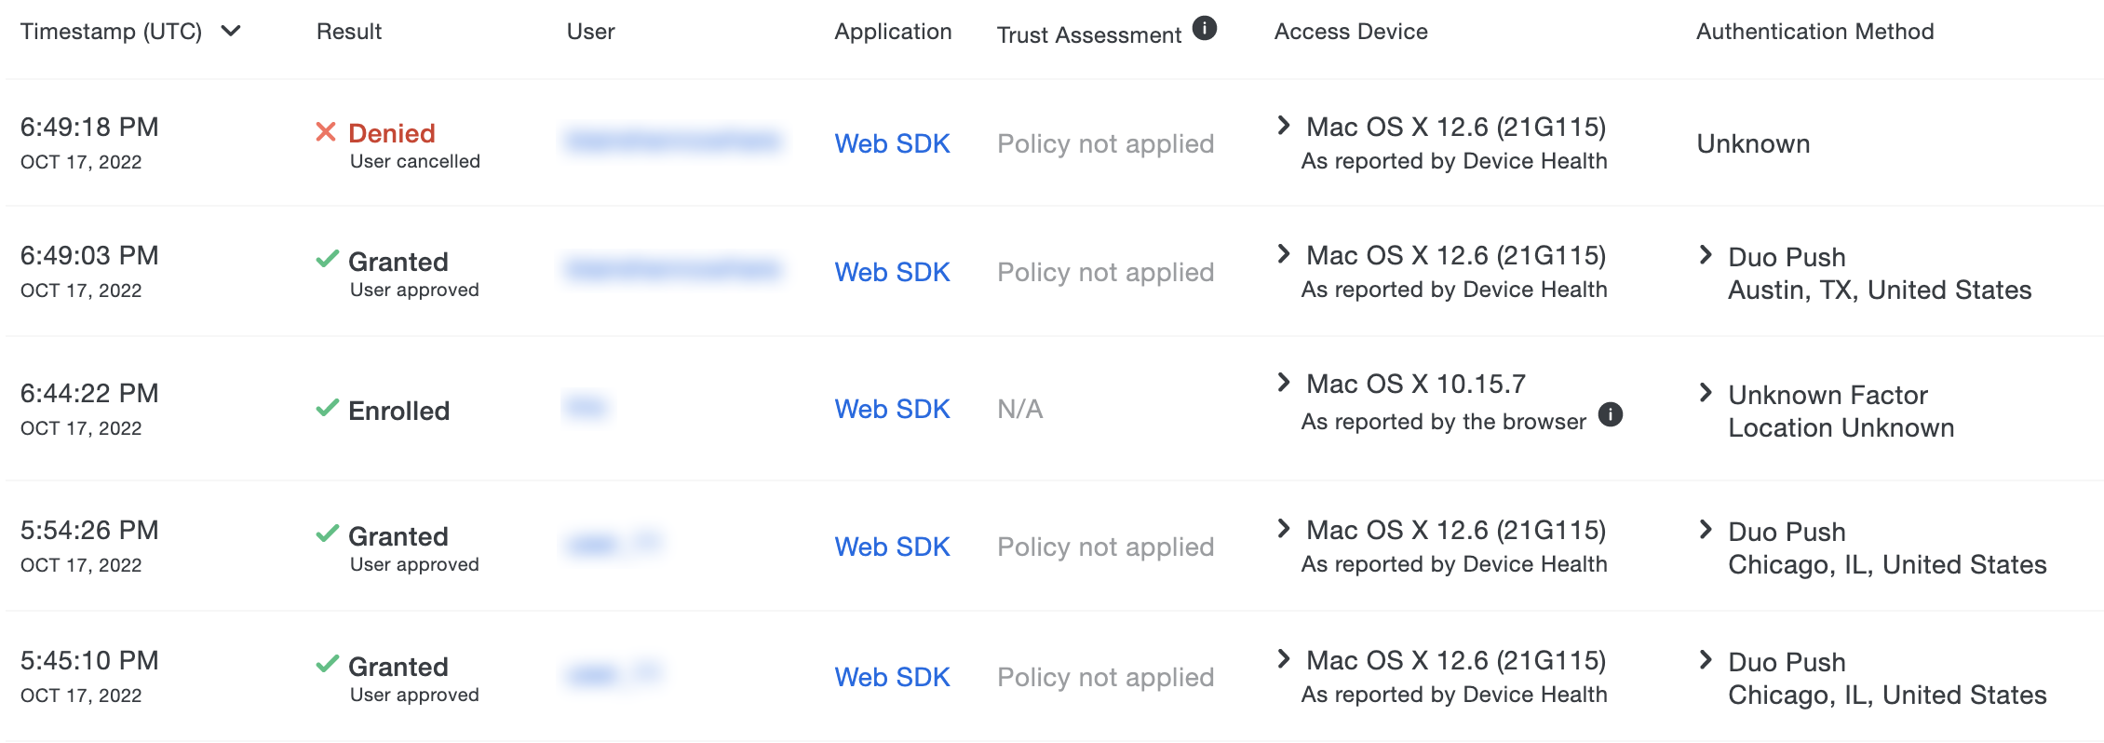Click the Access Device column header

1350,32
